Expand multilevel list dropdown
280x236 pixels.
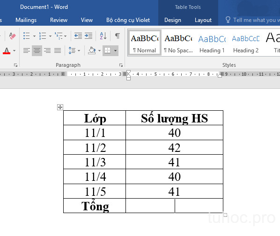click(66, 36)
